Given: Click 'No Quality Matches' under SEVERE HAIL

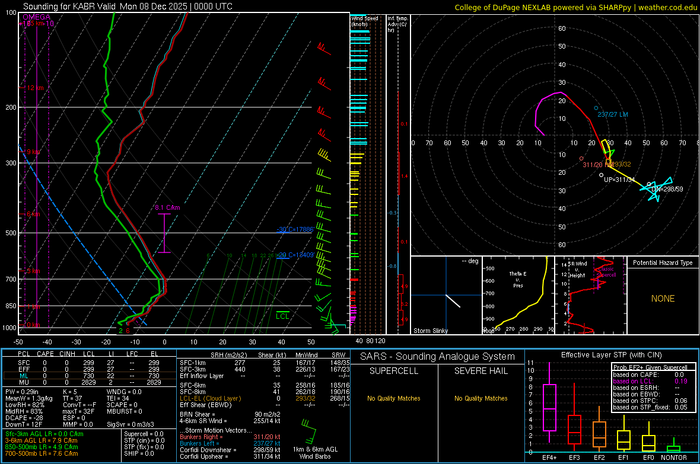Looking at the screenshot, I should pos(481,398).
